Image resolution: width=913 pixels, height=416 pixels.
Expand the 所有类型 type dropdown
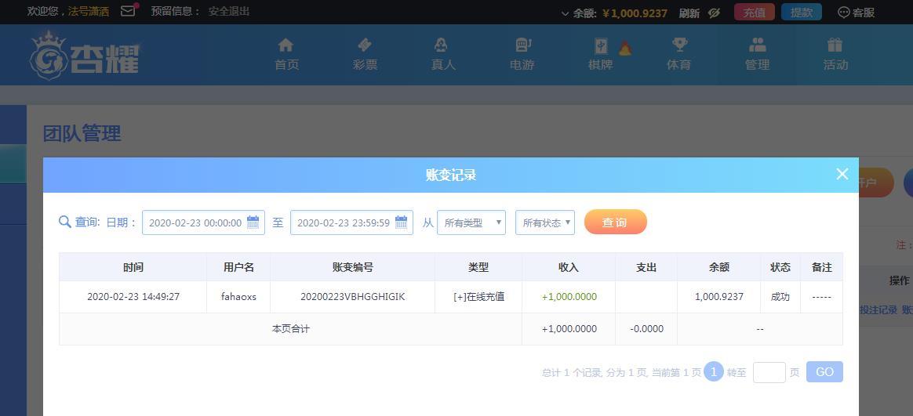point(471,222)
